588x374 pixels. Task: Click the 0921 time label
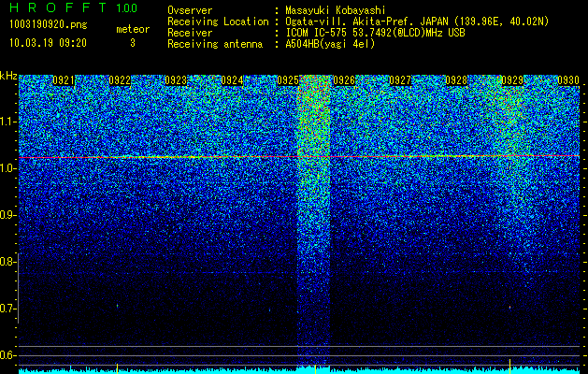pos(64,80)
